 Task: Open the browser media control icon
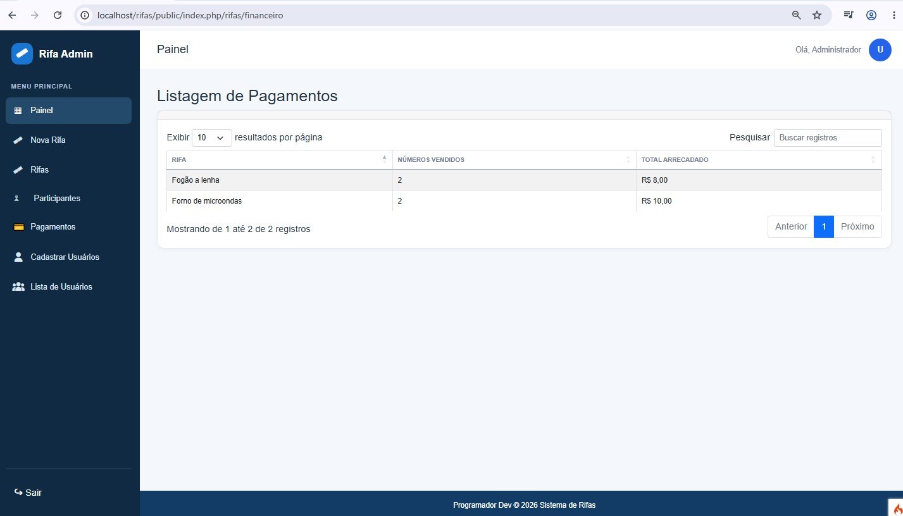(x=849, y=15)
